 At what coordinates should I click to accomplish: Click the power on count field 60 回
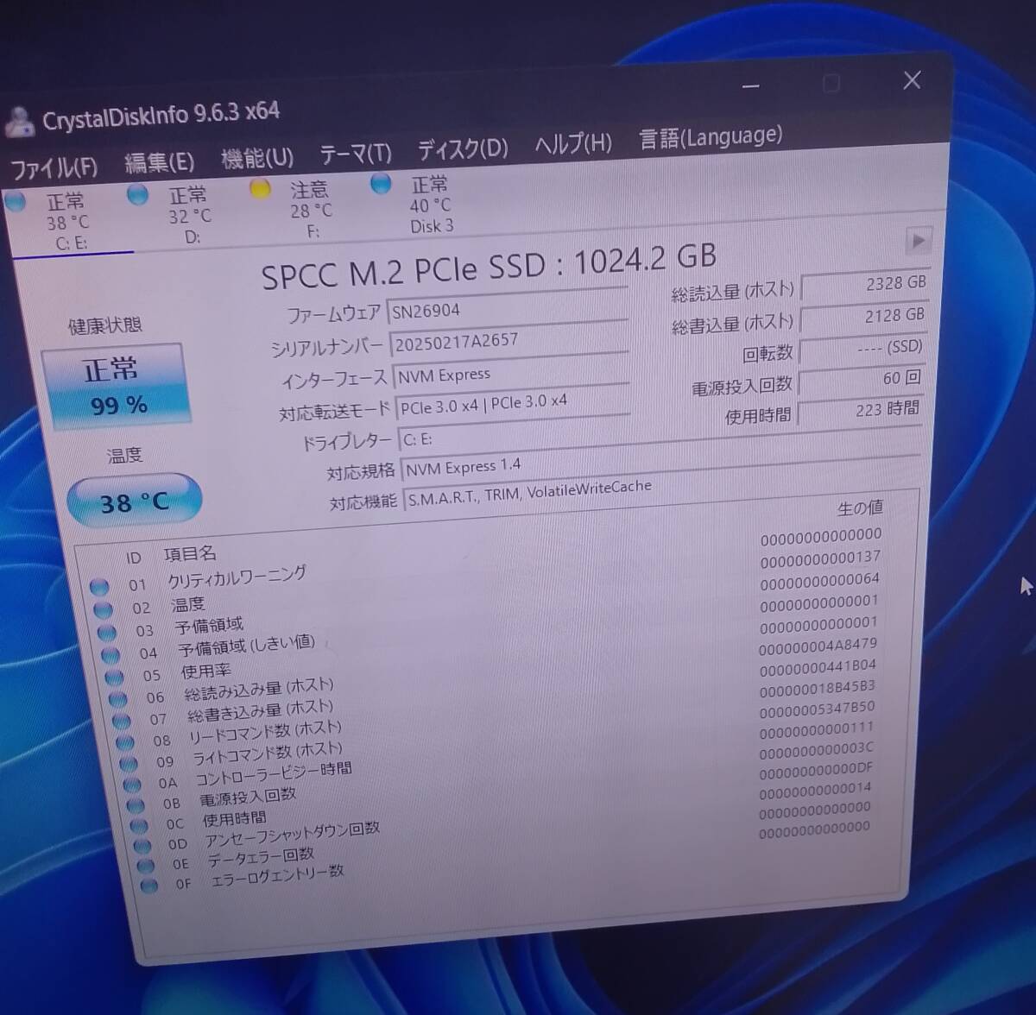coord(862,380)
